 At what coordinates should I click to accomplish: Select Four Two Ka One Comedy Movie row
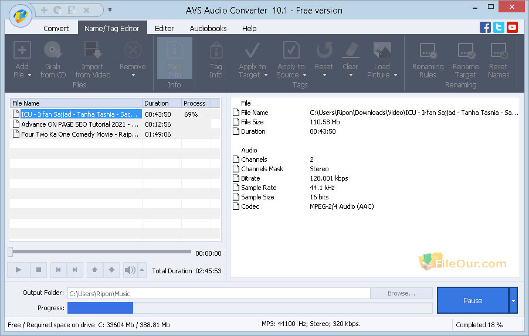click(115, 134)
